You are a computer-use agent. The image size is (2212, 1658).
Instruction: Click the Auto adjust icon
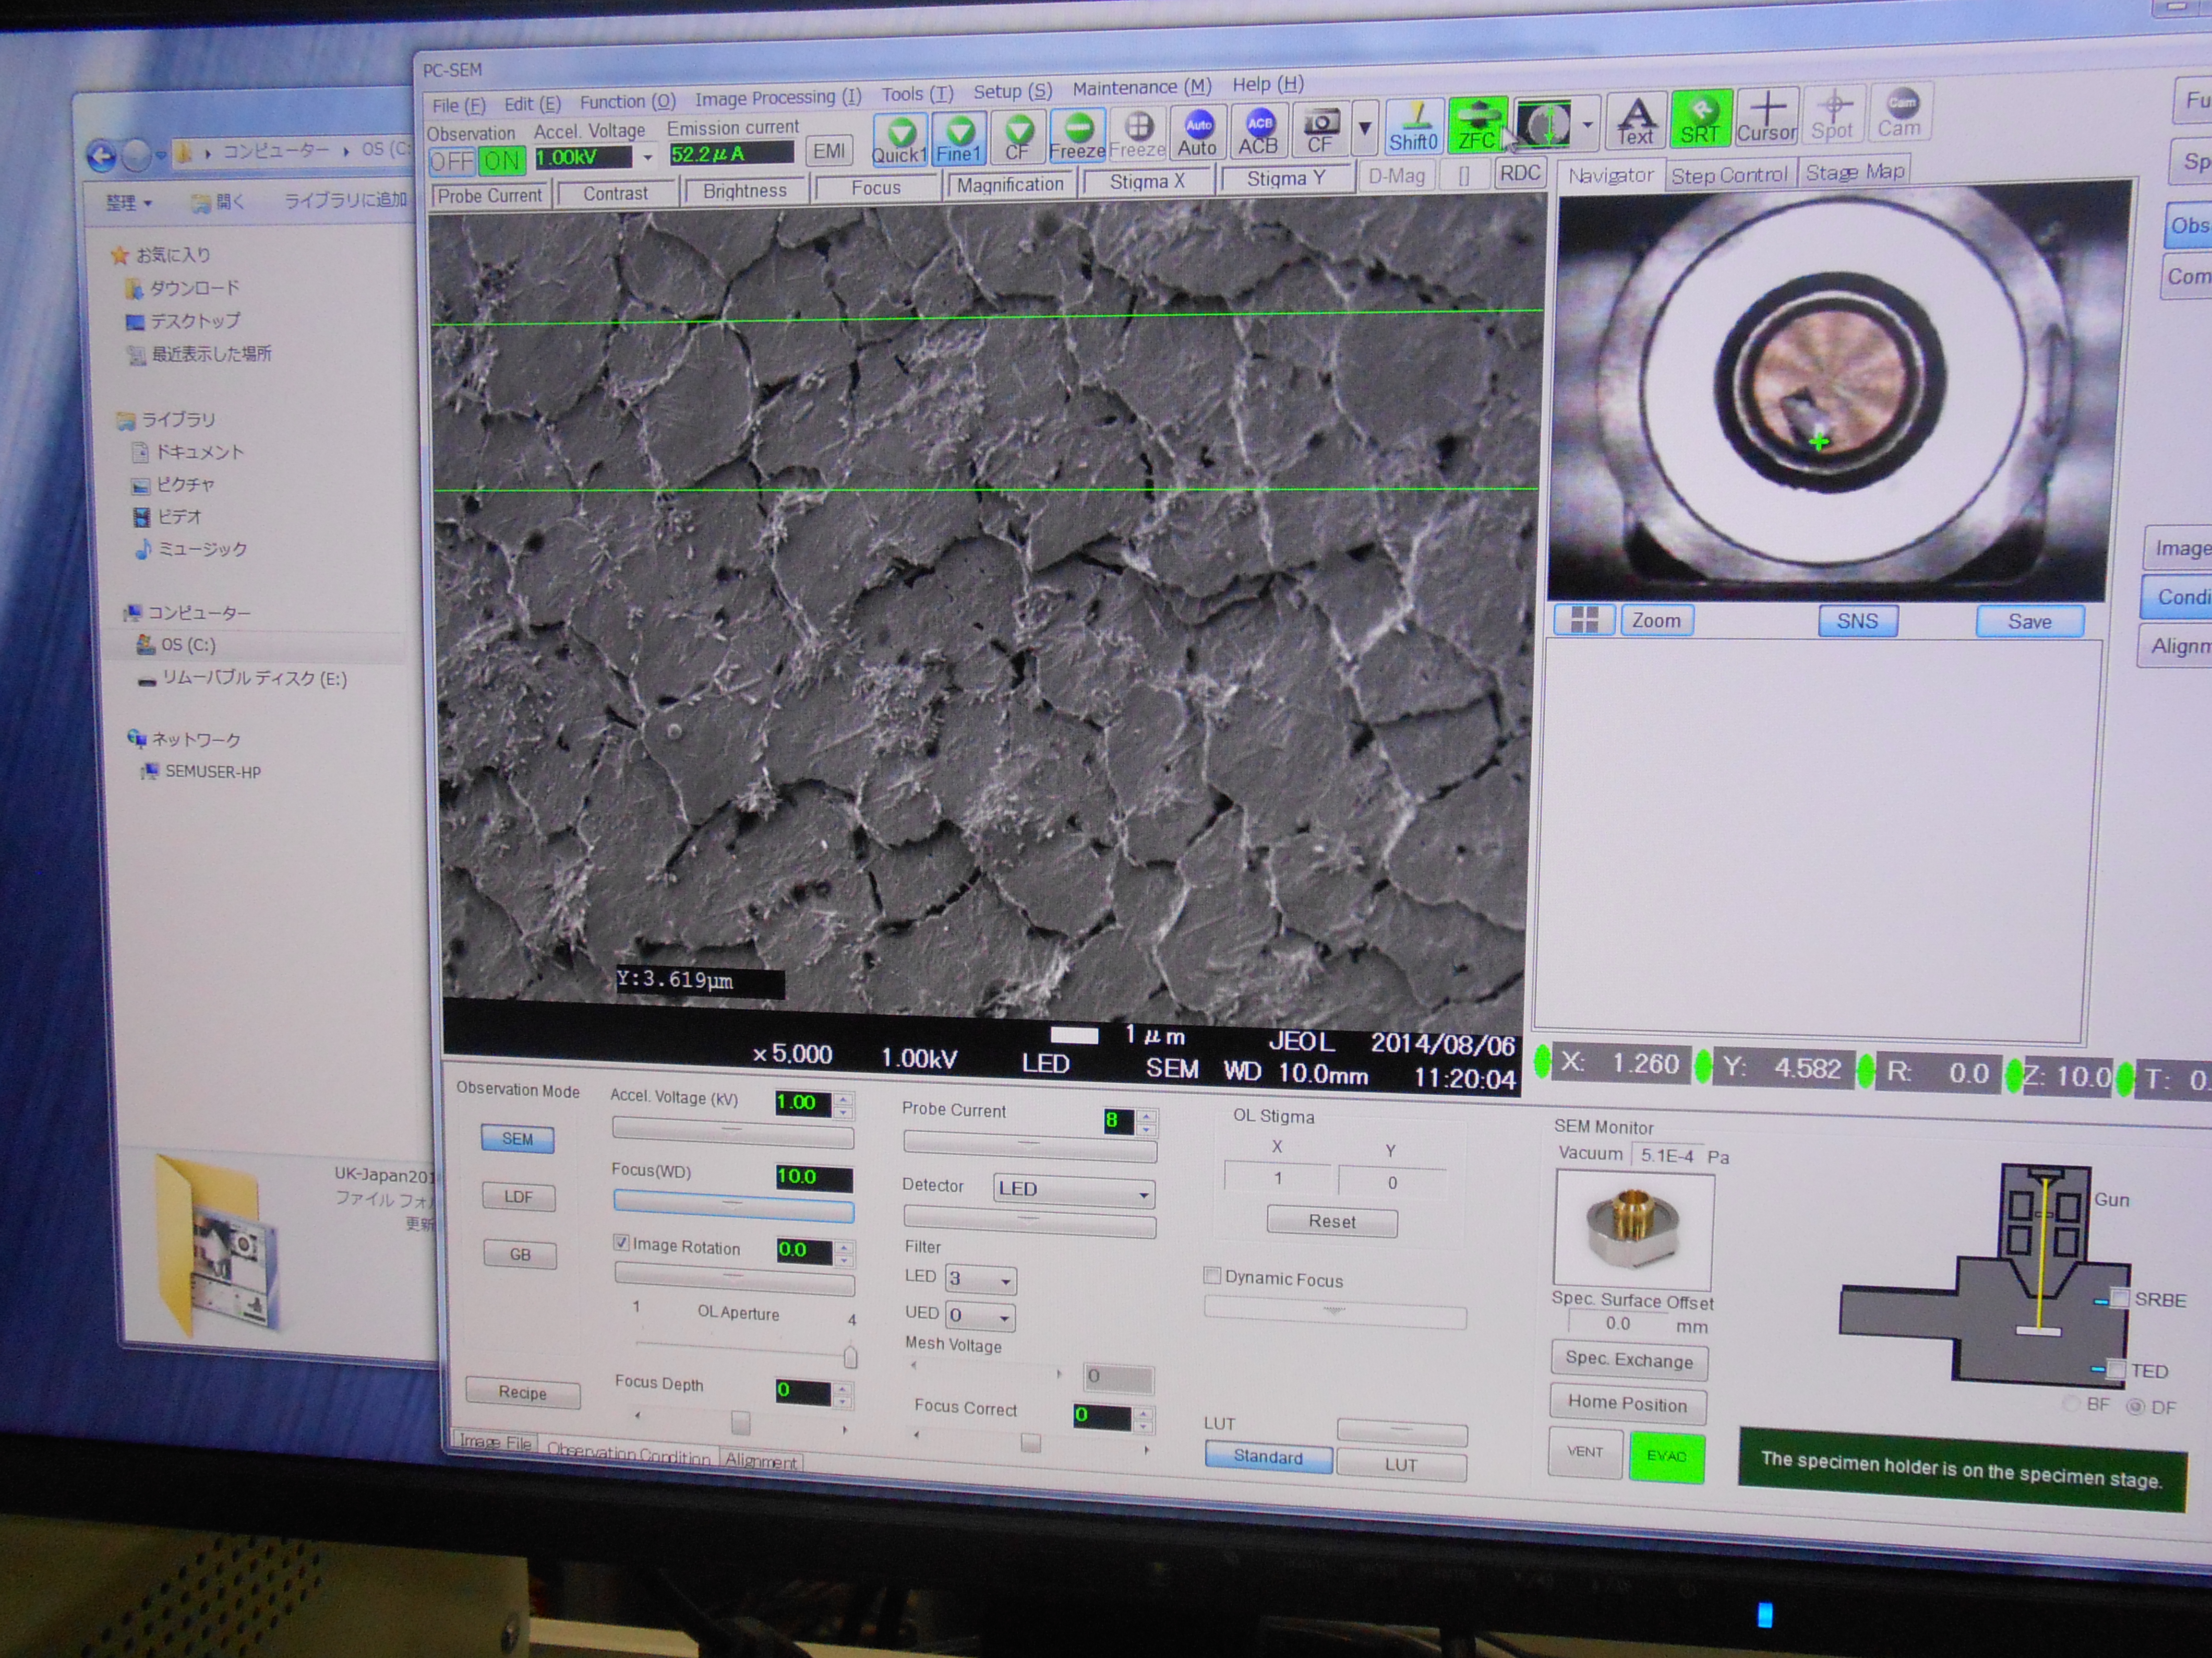pos(1197,133)
